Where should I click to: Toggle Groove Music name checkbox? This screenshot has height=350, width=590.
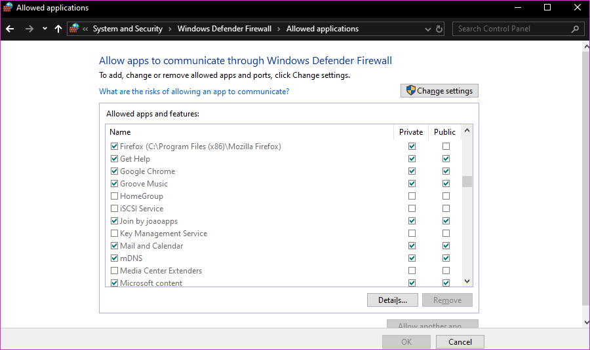tap(114, 184)
